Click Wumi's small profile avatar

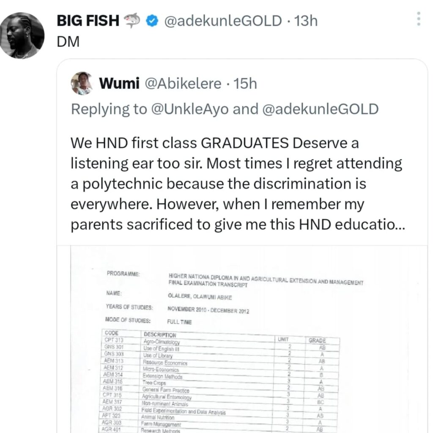[82, 83]
